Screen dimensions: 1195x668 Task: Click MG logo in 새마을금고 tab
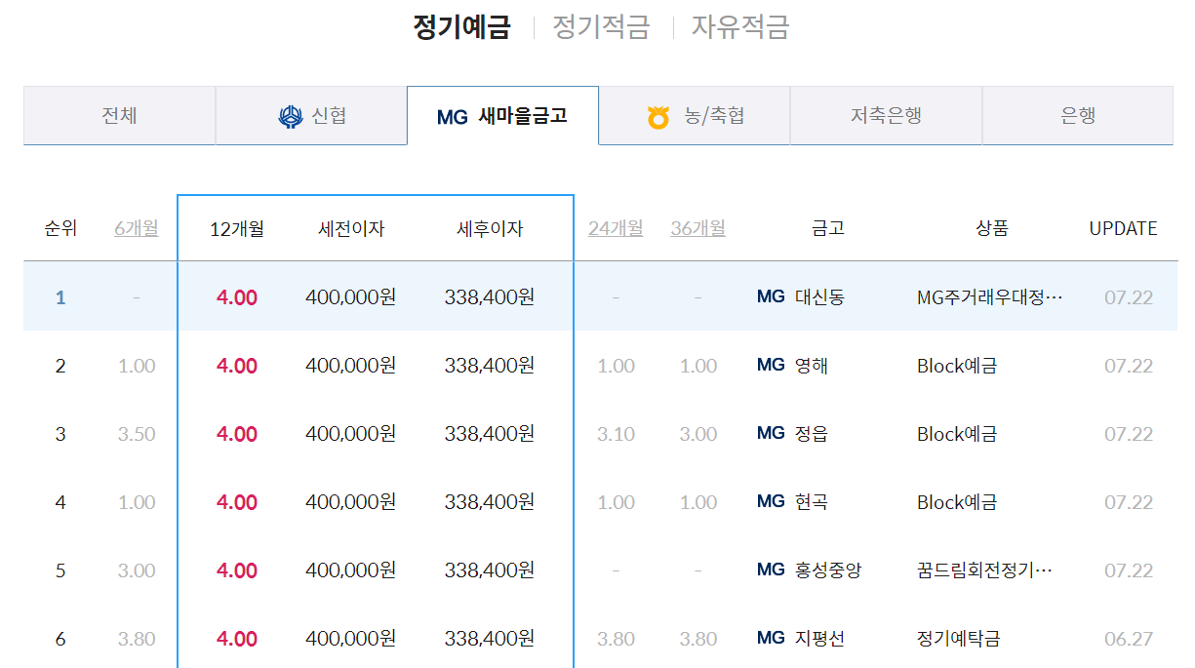[453, 117]
